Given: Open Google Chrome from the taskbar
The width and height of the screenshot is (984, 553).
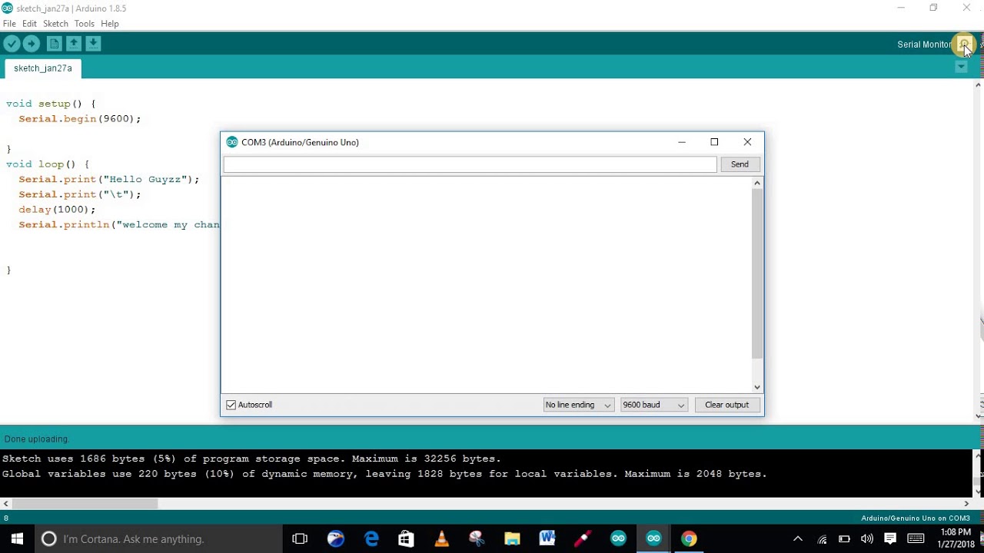Looking at the screenshot, I should pyautogui.click(x=689, y=538).
